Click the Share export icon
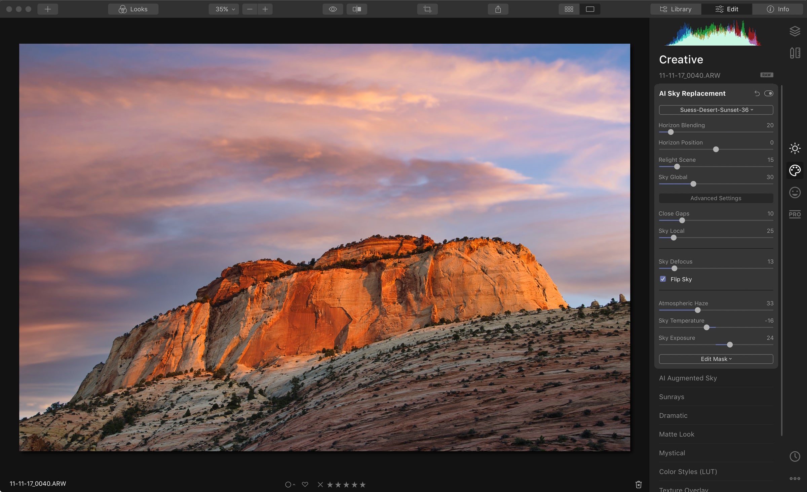 [x=498, y=9]
